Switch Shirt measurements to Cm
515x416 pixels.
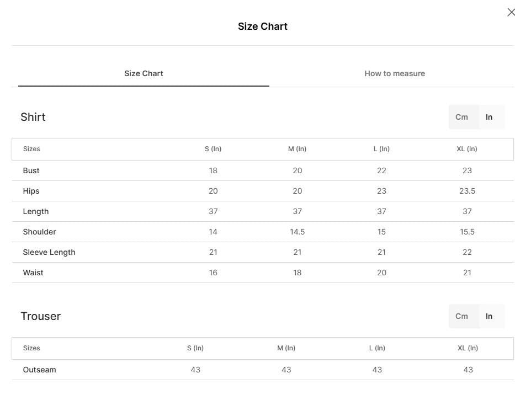click(461, 117)
